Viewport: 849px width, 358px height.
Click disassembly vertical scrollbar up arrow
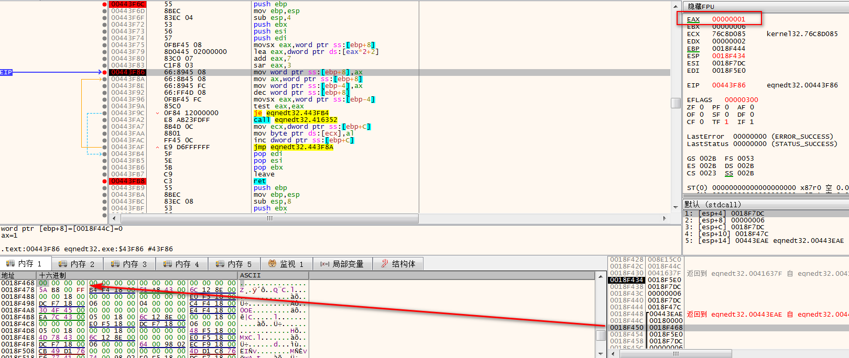676,6
